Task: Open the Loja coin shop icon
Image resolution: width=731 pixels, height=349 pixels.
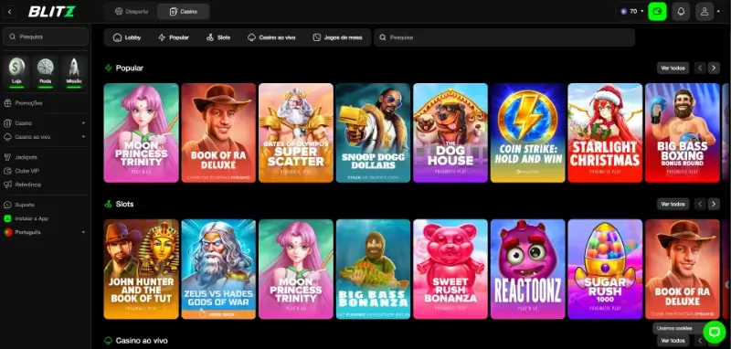Action: click(x=16, y=72)
